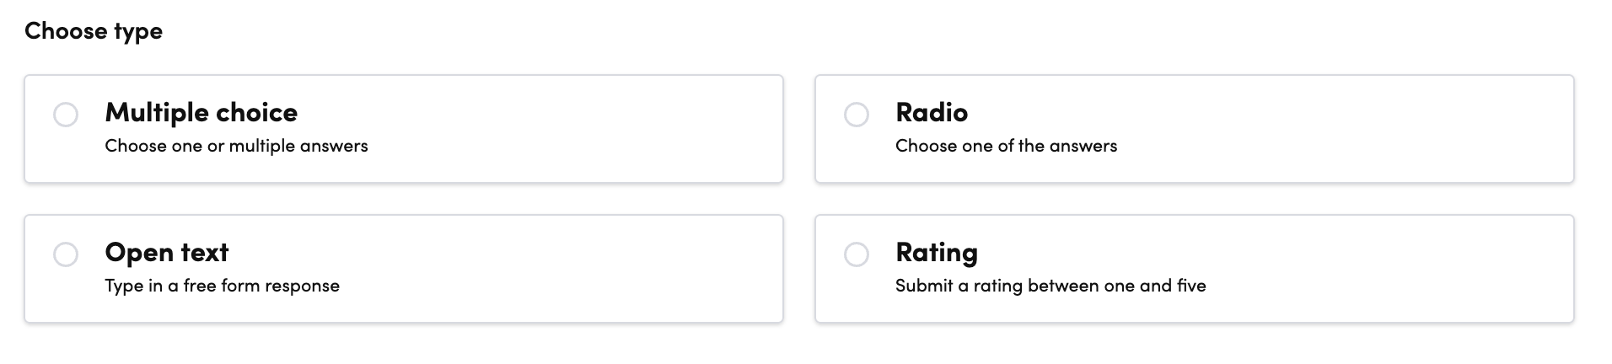Click empty space inside the Rating card

click(x=1391, y=268)
